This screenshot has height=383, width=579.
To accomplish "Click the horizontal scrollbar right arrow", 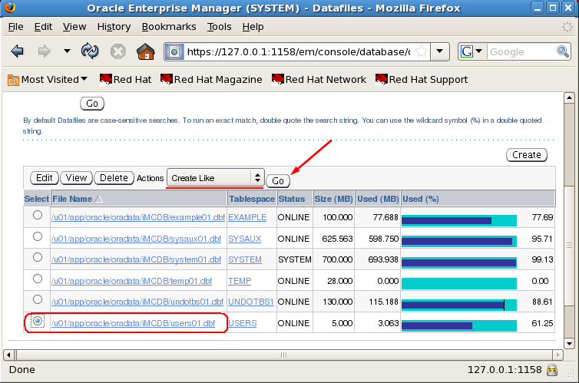I will [557, 355].
